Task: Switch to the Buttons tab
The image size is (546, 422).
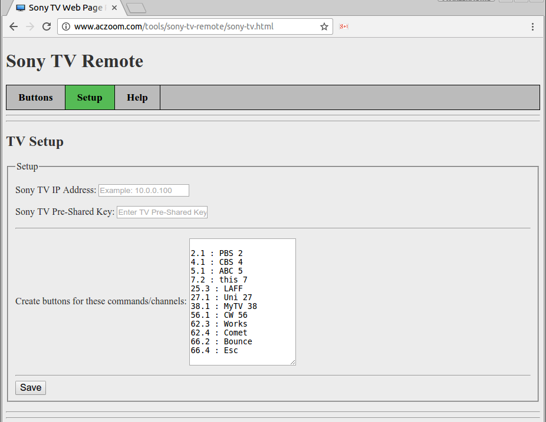Action: 35,97
